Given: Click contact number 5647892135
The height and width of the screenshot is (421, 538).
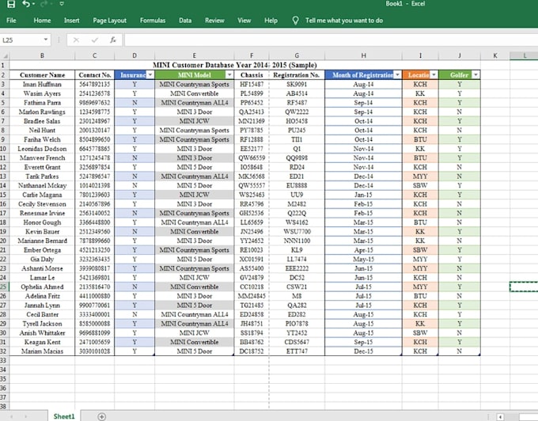Looking at the screenshot, I should coord(95,85).
